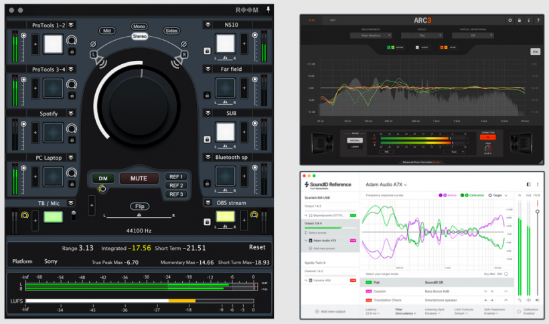Toggle the SoundID sidebar layout icon

528,184
